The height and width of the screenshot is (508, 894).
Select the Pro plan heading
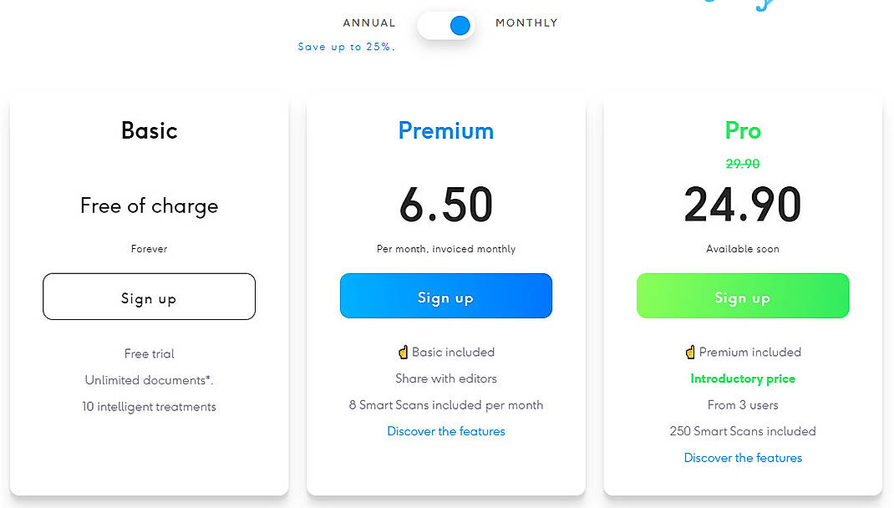click(x=742, y=130)
